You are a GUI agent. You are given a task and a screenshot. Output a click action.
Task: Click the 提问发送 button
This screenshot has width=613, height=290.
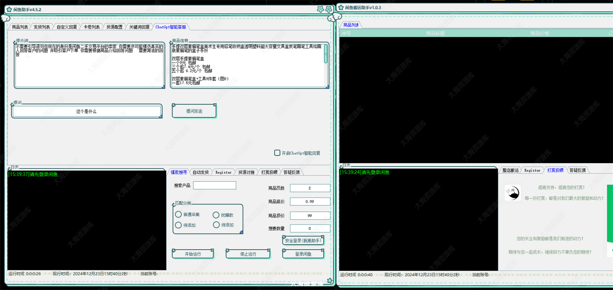194,111
